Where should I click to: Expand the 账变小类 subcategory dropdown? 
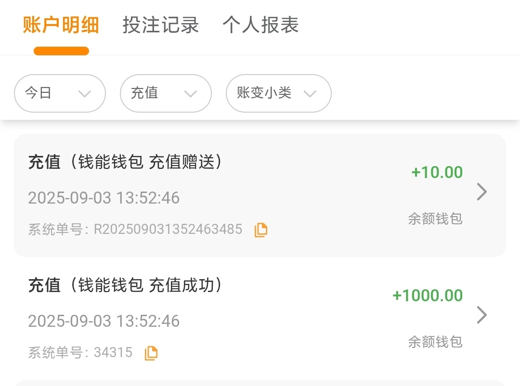pos(278,93)
